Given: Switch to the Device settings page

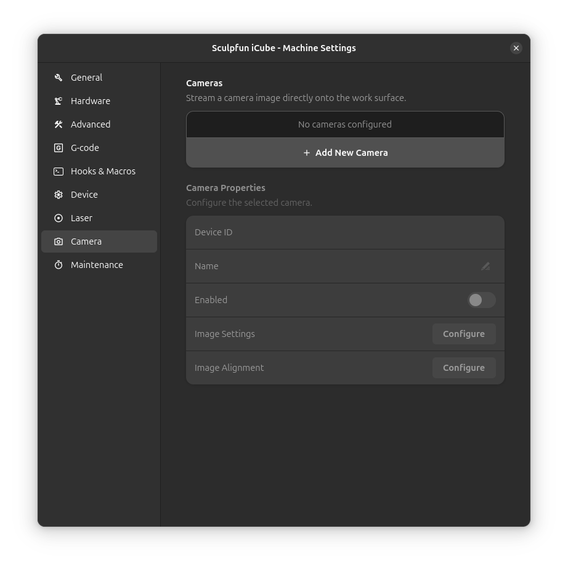Looking at the screenshot, I should (x=84, y=195).
